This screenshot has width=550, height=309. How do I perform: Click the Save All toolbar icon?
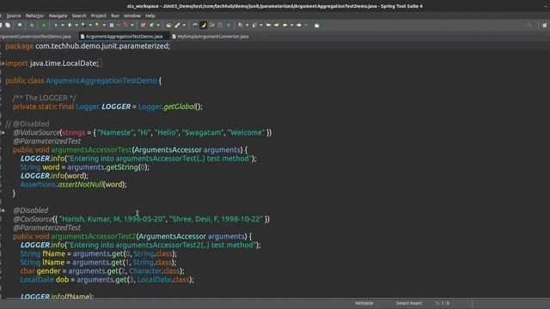8,25
